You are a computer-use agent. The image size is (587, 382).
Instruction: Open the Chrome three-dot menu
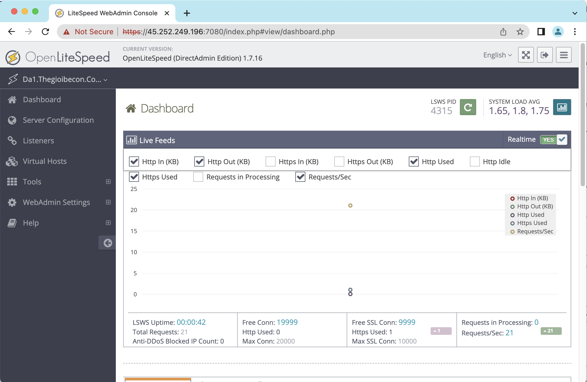(x=575, y=32)
